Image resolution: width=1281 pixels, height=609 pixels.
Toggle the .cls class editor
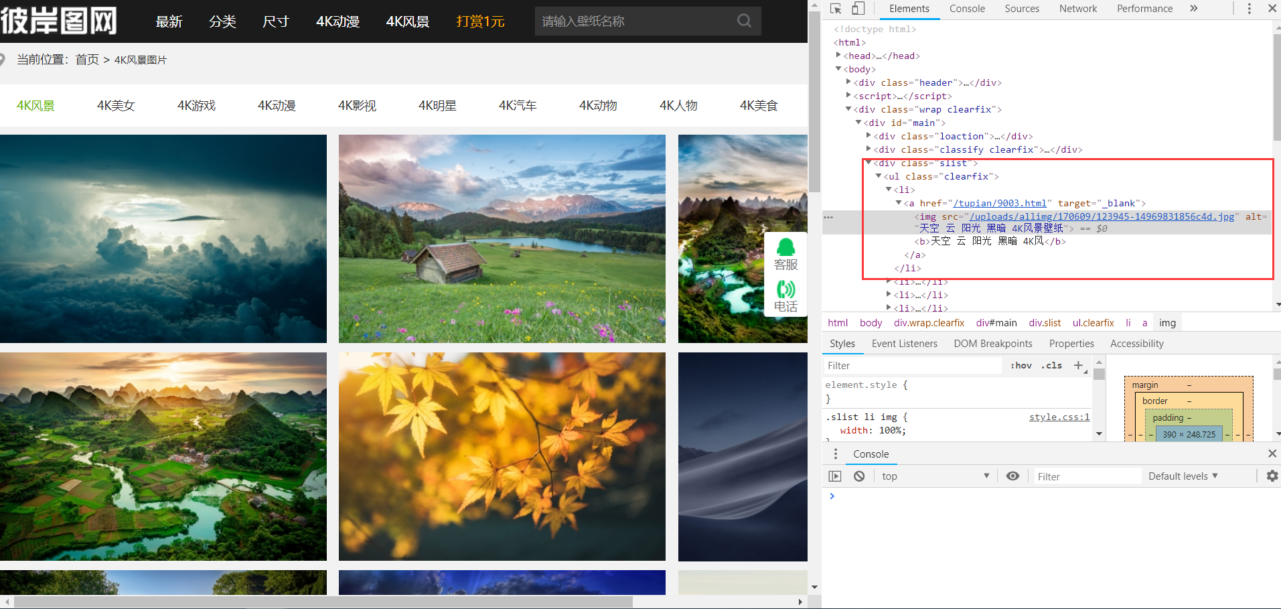tap(1051, 365)
